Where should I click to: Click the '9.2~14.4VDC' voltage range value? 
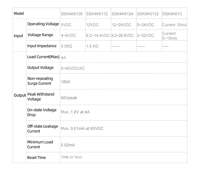coord(98,36)
